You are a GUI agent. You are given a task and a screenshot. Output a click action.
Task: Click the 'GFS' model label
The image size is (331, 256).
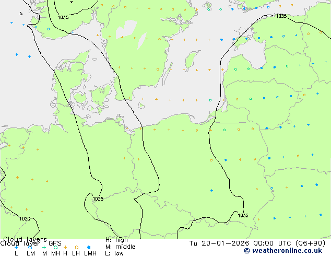pos(55,243)
